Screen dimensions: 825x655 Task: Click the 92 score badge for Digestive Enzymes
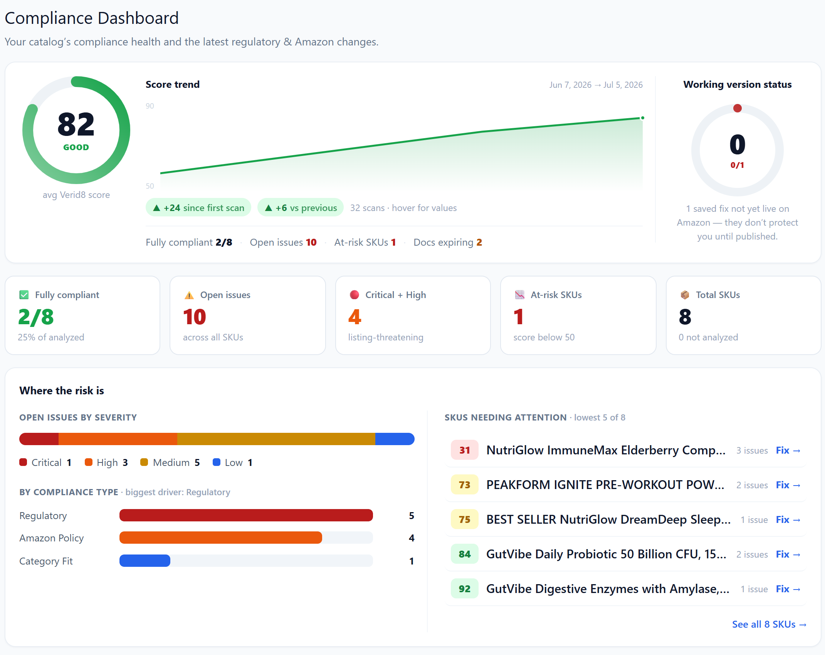[465, 589]
